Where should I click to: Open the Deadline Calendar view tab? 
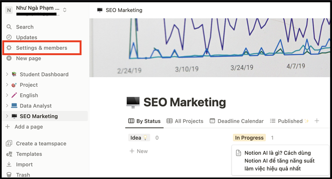click(237, 121)
